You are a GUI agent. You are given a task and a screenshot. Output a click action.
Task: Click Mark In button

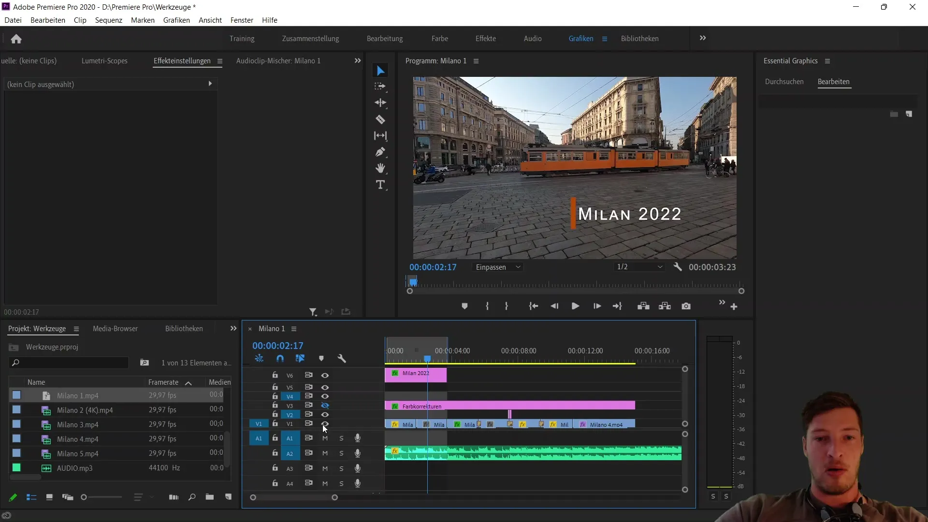coord(487,306)
